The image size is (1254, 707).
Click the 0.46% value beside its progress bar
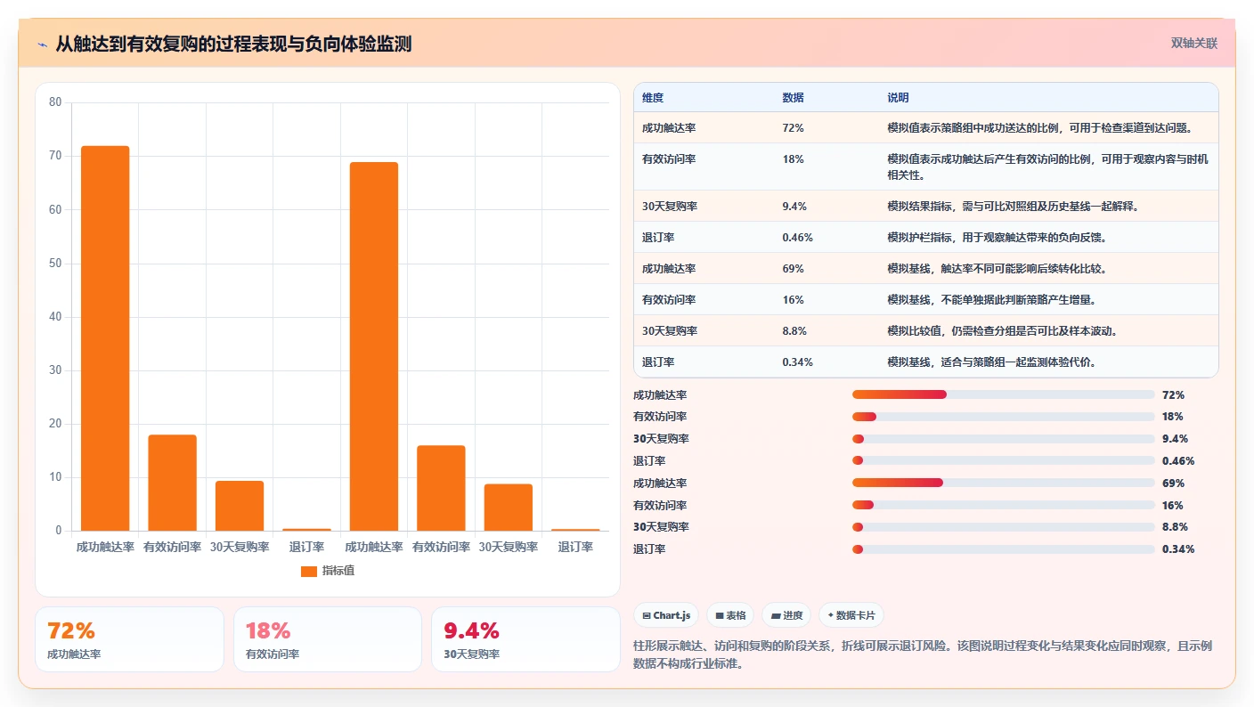pyautogui.click(x=1178, y=461)
